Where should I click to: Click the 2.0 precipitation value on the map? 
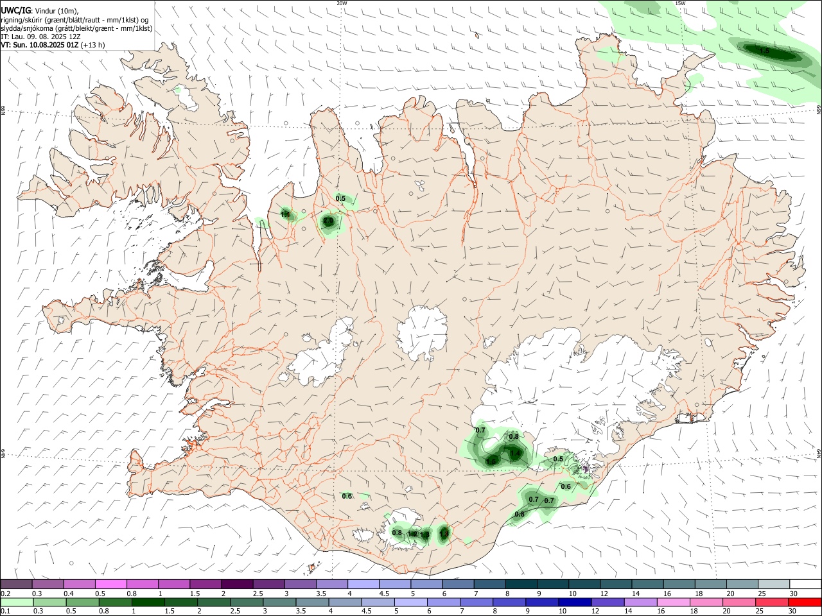pos(328,221)
